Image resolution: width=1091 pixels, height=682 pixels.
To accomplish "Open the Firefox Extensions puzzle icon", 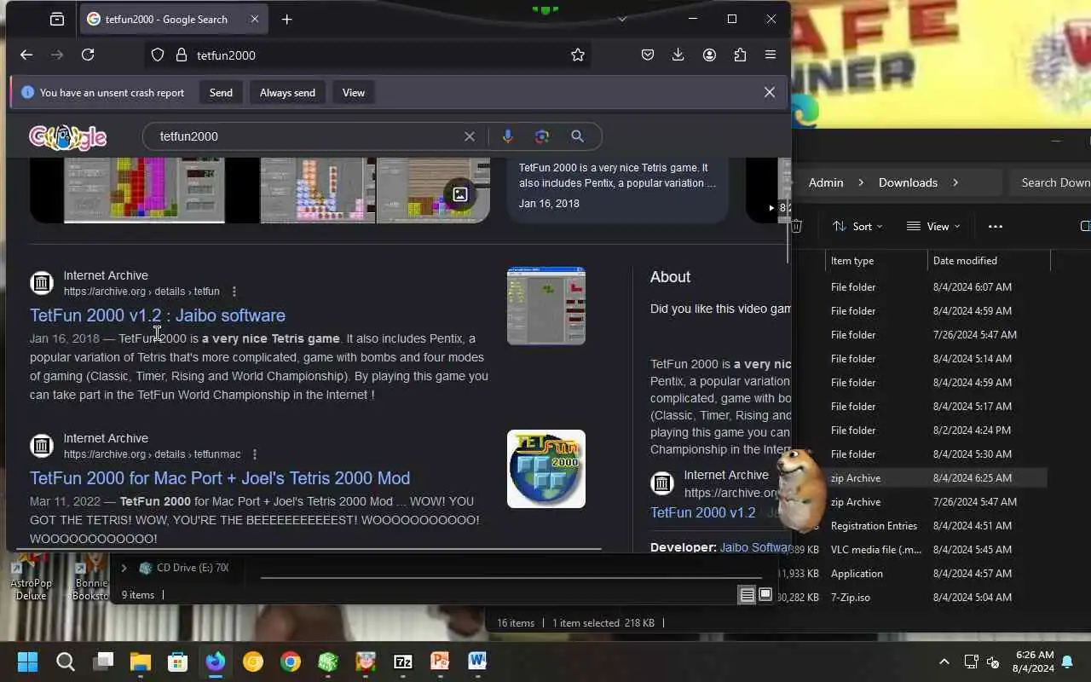I will [x=740, y=55].
